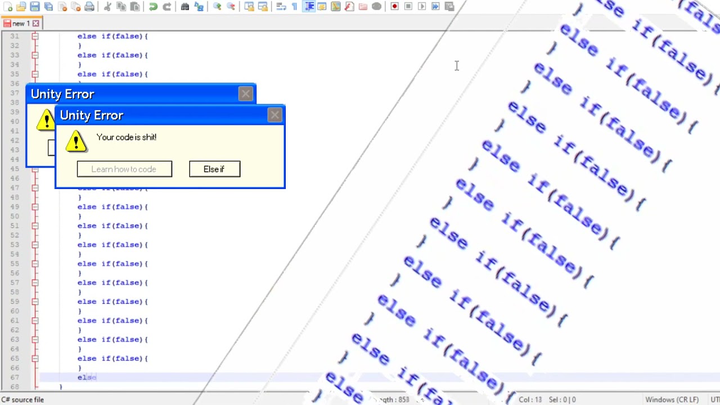Viewport: 720px width, 405px height.
Task: Open the Document Map panel
Action: pyautogui.click(x=336, y=7)
